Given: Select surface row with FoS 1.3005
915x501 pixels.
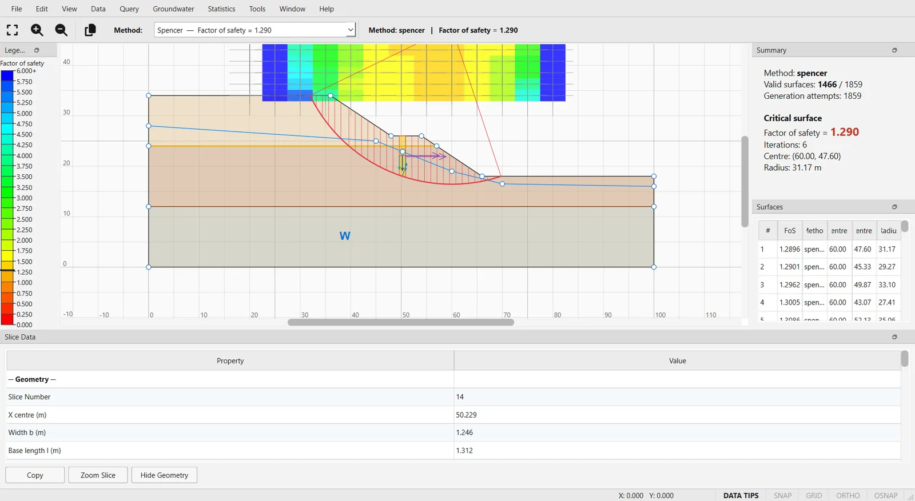Looking at the screenshot, I should coord(829,302).
